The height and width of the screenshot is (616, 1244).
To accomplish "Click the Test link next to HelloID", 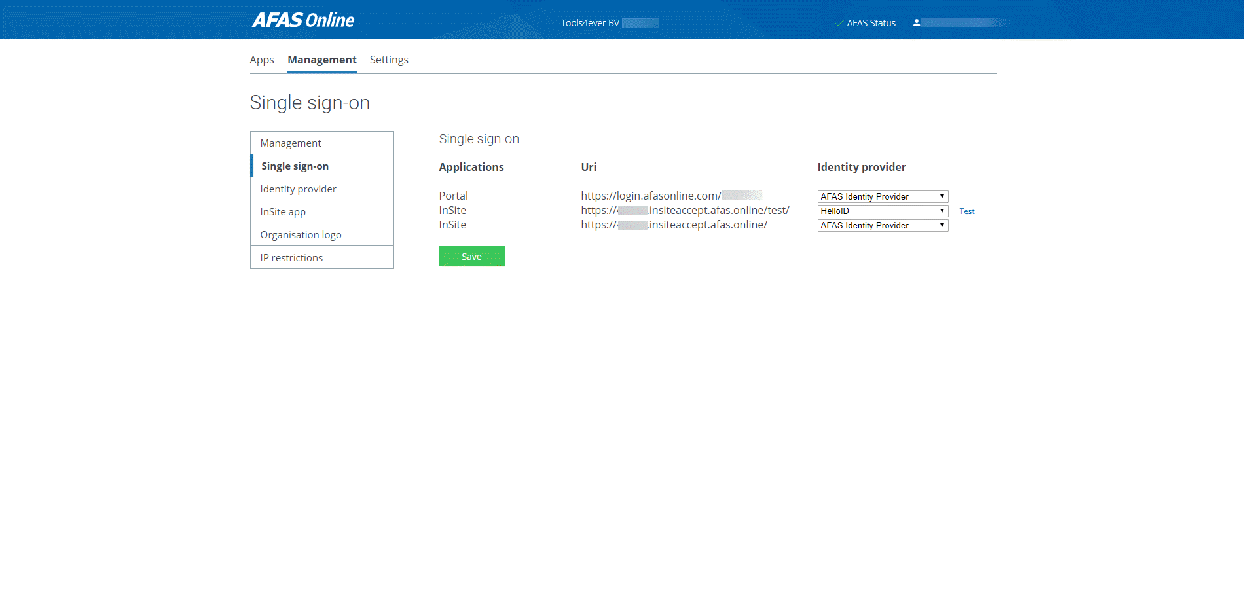I will click(967, 211).
